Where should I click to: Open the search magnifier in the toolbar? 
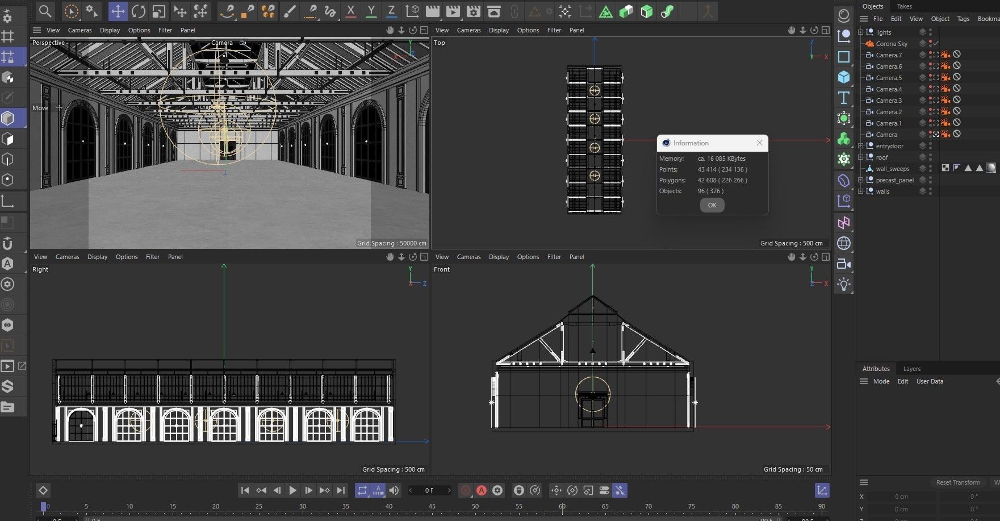[45, 11]
